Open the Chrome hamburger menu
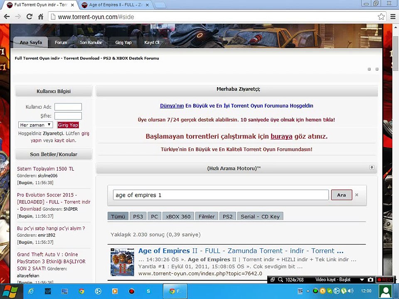Screen dimensions: 399x299 pyautogui.click(x=393, y=17)
